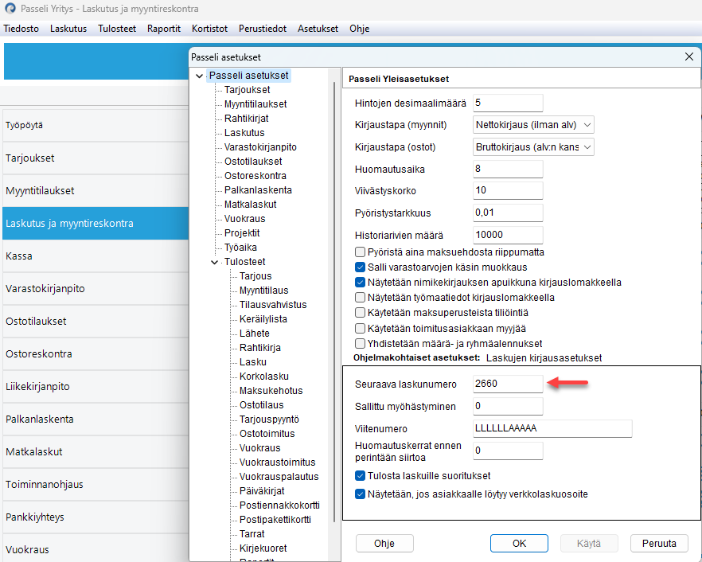Image resolution: width=702 pixels, height=562 pixels.
Task: Click the settings tree vertical scrollbar
Action: [x=334, y=302]
